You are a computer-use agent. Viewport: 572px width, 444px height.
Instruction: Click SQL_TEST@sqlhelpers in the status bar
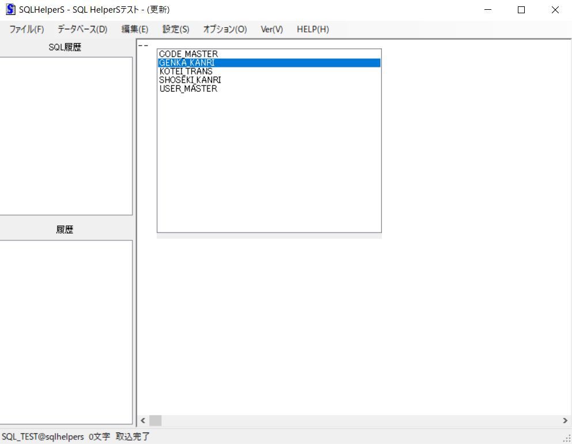[43, 437]
